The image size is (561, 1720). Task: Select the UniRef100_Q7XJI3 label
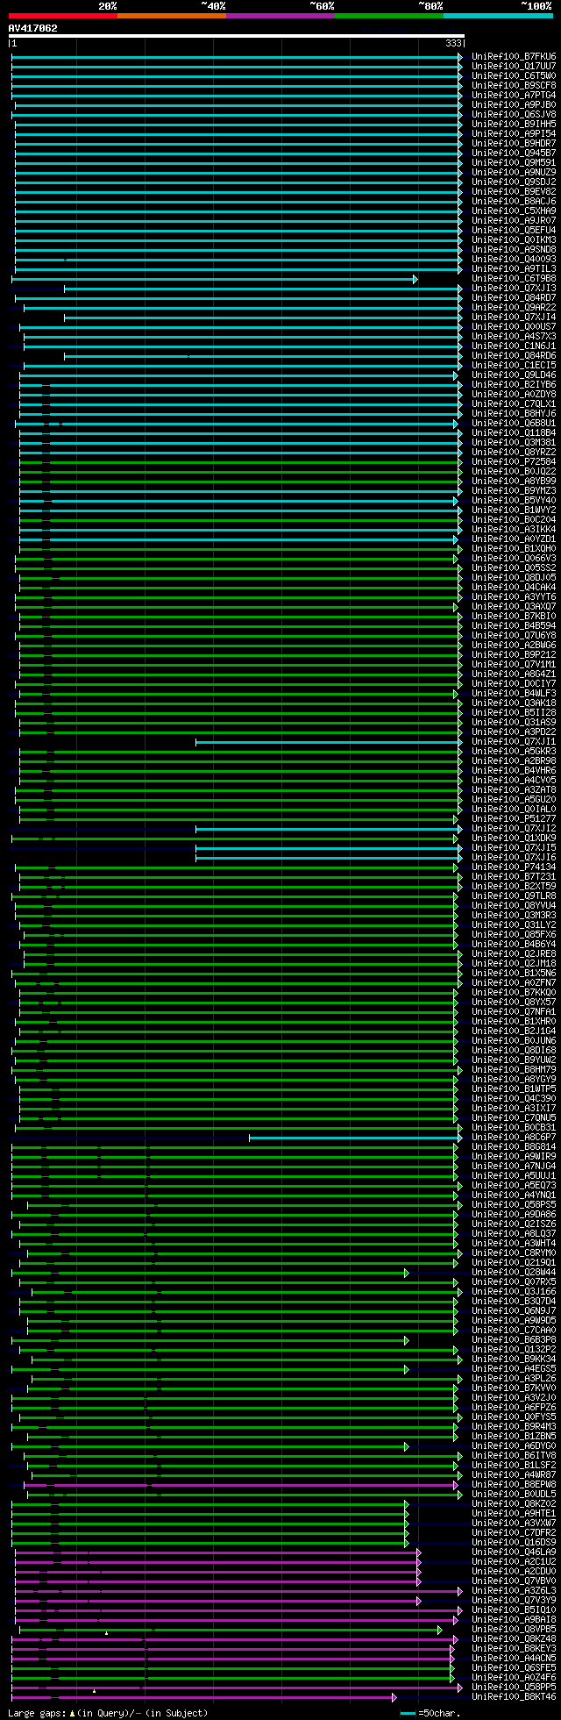(x=514, y=288)
